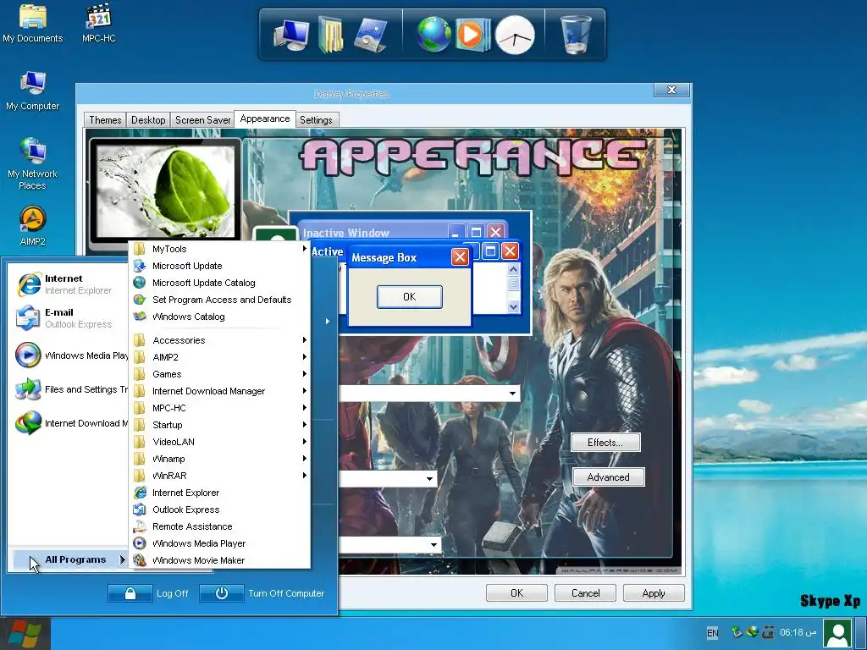Launch the AIMP2 desktop shortcut
This screenshot has width=867, height=650.
pos(33,226)
